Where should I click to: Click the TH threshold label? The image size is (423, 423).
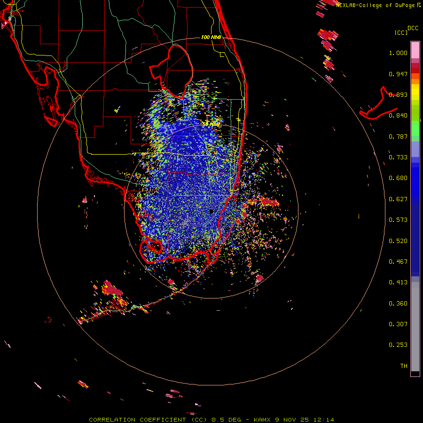tap(404, 366)
